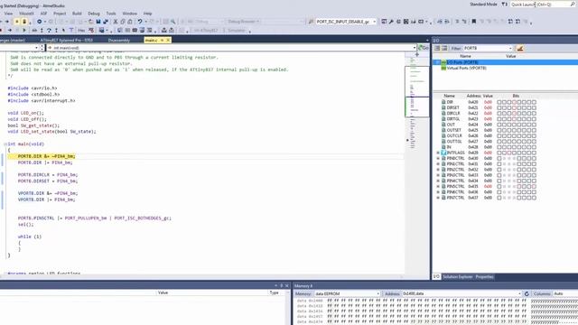Click the ATtiny817 device toolbar button

[x=206, y=30]
